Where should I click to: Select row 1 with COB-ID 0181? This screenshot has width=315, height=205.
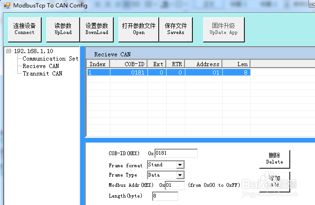click(x=169, y=72)
